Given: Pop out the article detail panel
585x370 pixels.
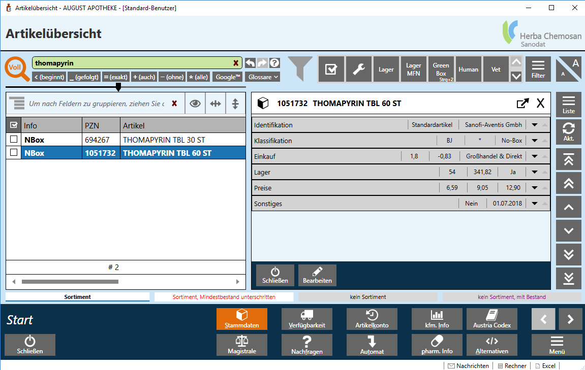Looking at the screenshot, I should point(522,103).
